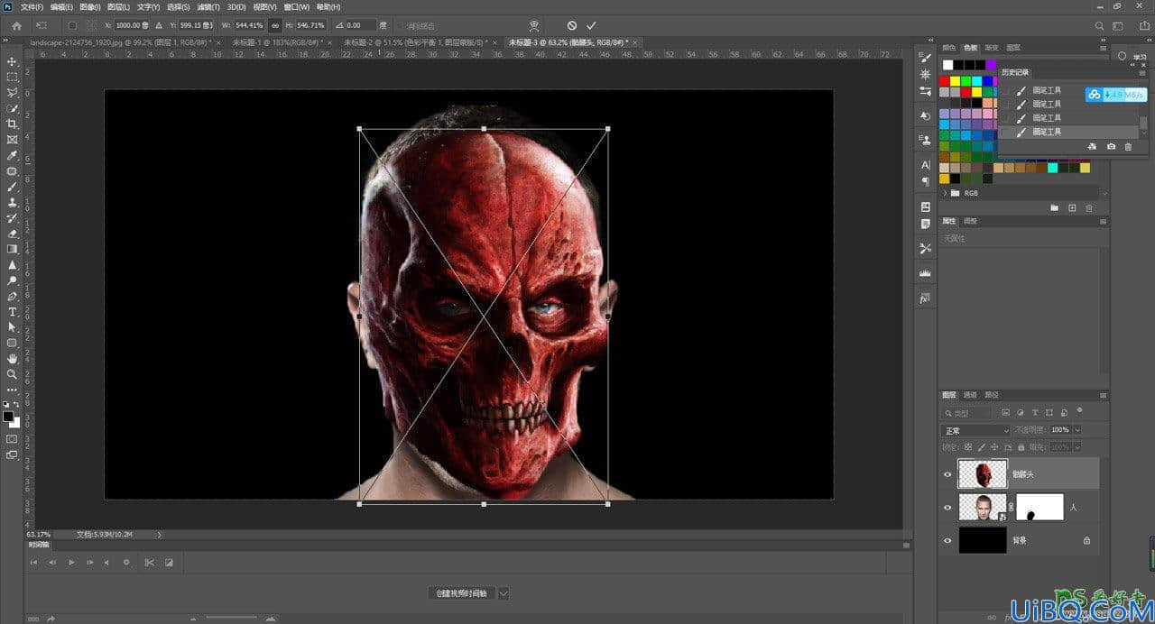Open the layer filter type dropdown 类型
Image resolution: width=1155 pixels, height=624 pixels.
(966, 413)
